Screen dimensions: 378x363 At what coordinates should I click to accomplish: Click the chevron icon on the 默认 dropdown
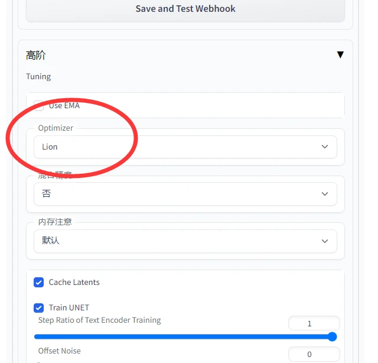tap(325, 241)
